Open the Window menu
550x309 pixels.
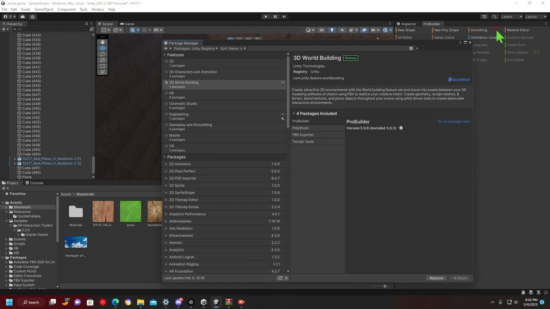pyautogui.click(x=98, y=9)
